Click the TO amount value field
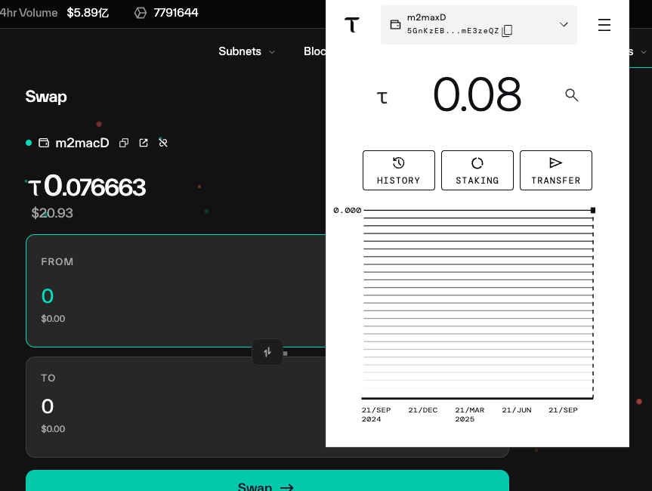 point(48,406)
